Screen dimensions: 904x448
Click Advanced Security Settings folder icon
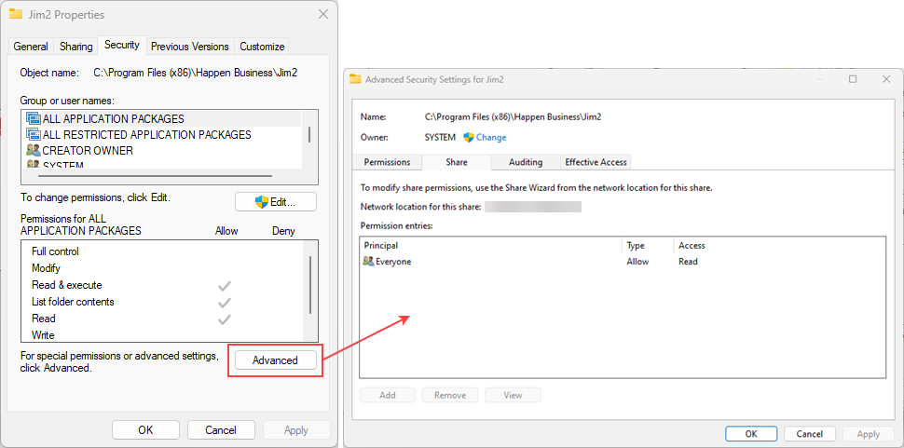point(355,79)
